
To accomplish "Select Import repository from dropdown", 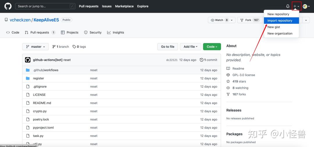I will tap(281, 20).
